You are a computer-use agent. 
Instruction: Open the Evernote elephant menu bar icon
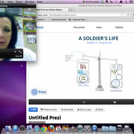click(107, 2)
